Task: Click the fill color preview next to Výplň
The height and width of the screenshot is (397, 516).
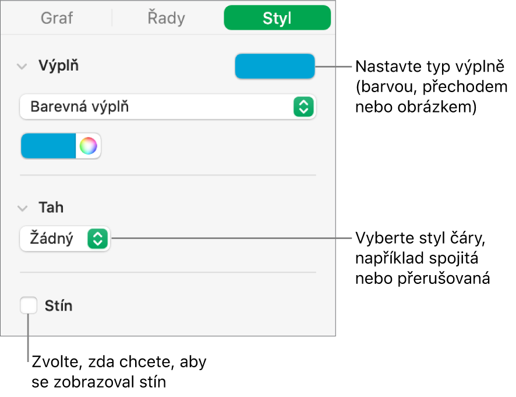Action: tap(274, 66)
